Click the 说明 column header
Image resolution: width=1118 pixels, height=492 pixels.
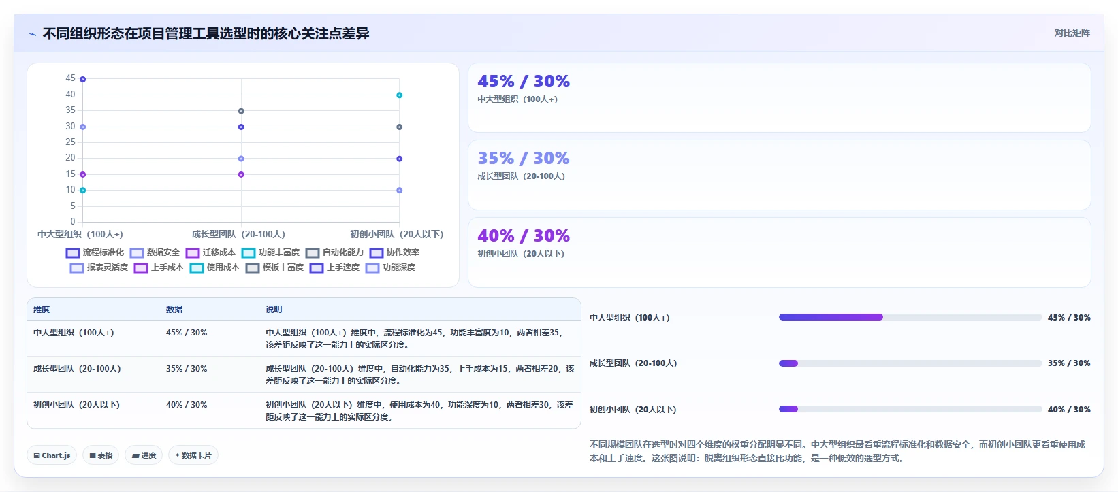click(x=274, y=309)
